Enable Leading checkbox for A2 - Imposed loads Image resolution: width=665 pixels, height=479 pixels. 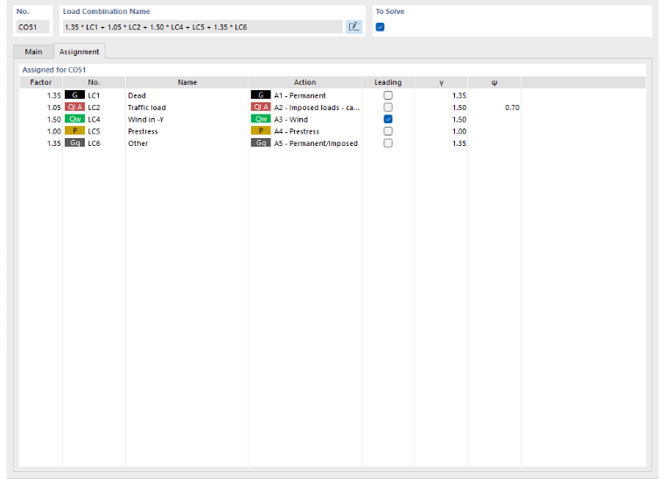coord(388,108)
